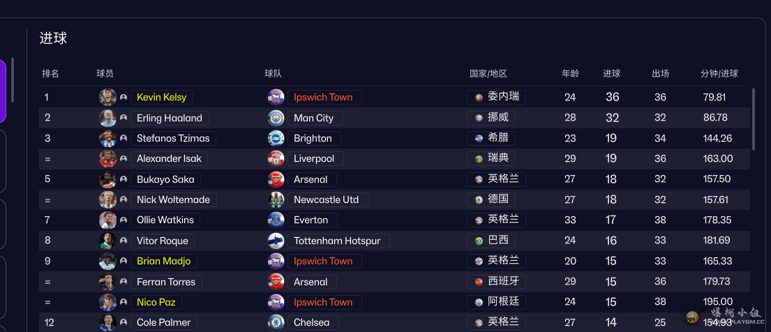Click the Ipswich Town badge in Kevin Kelsy's row
This screenshot has width=771, height=332.
(276, 98)
